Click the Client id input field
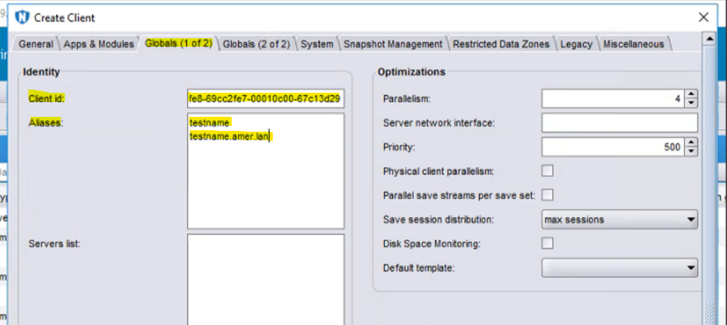 (266, 98)
